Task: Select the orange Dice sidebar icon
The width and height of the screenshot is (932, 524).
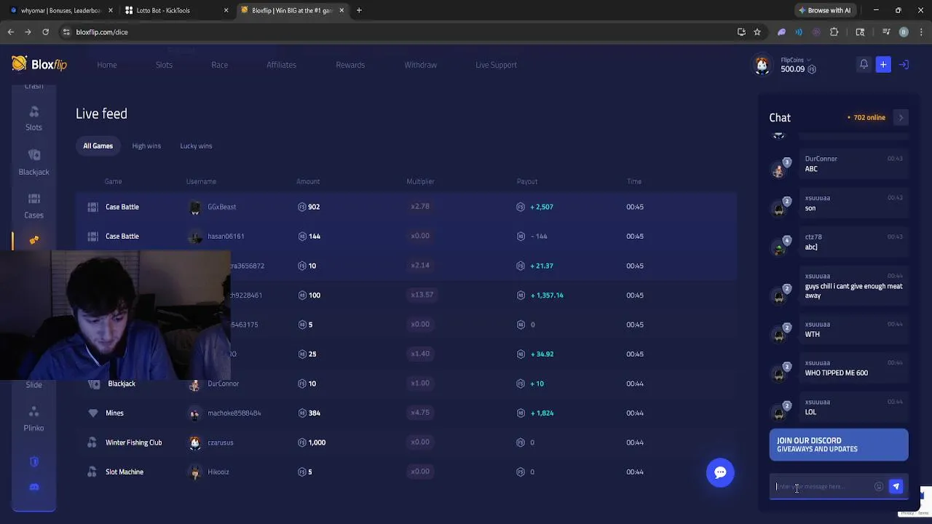Action: pos(33,240)
